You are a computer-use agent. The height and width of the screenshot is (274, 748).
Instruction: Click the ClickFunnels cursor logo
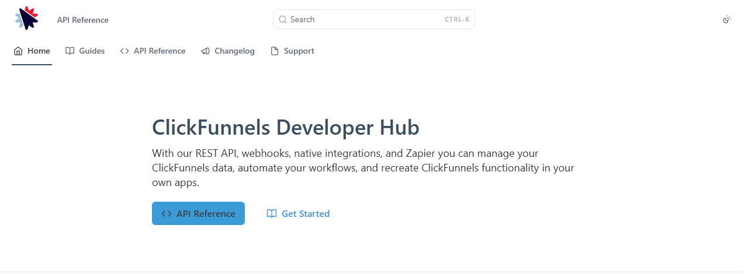(27, 19)
